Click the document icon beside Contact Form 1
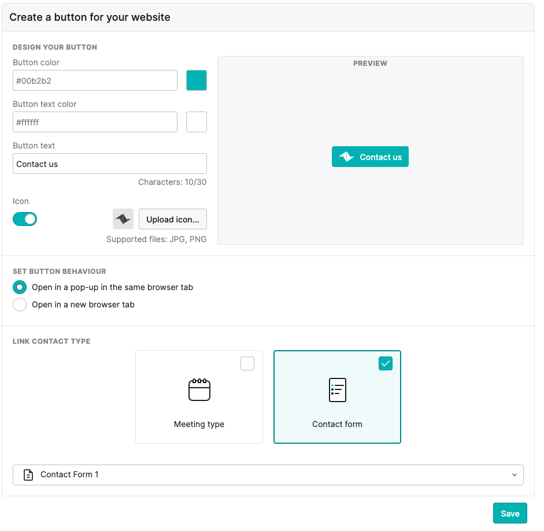544x531 pixels. coord(28,475)
